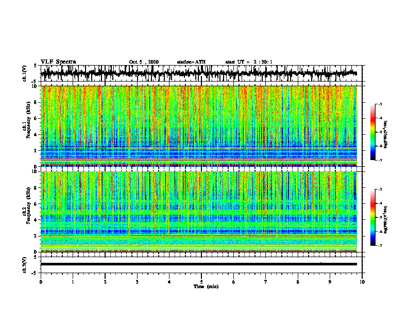The width and height of the screenshot is (408, 316).
Task: Click the ch.3 black voltage trace
Action: [x=198, y=264]
